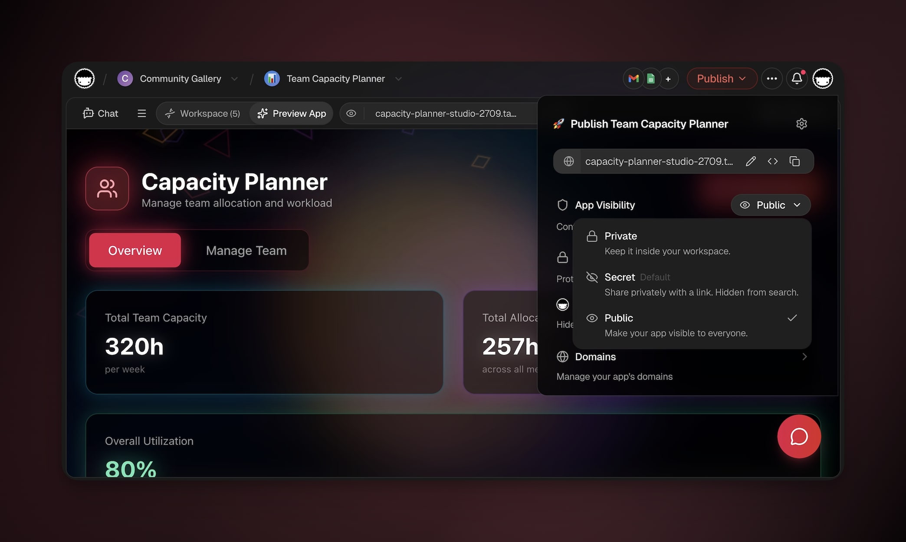This screenshot has height=542, width=906.
Task: Click the pencil edit URL icon
Action: (x=751, y=161)
